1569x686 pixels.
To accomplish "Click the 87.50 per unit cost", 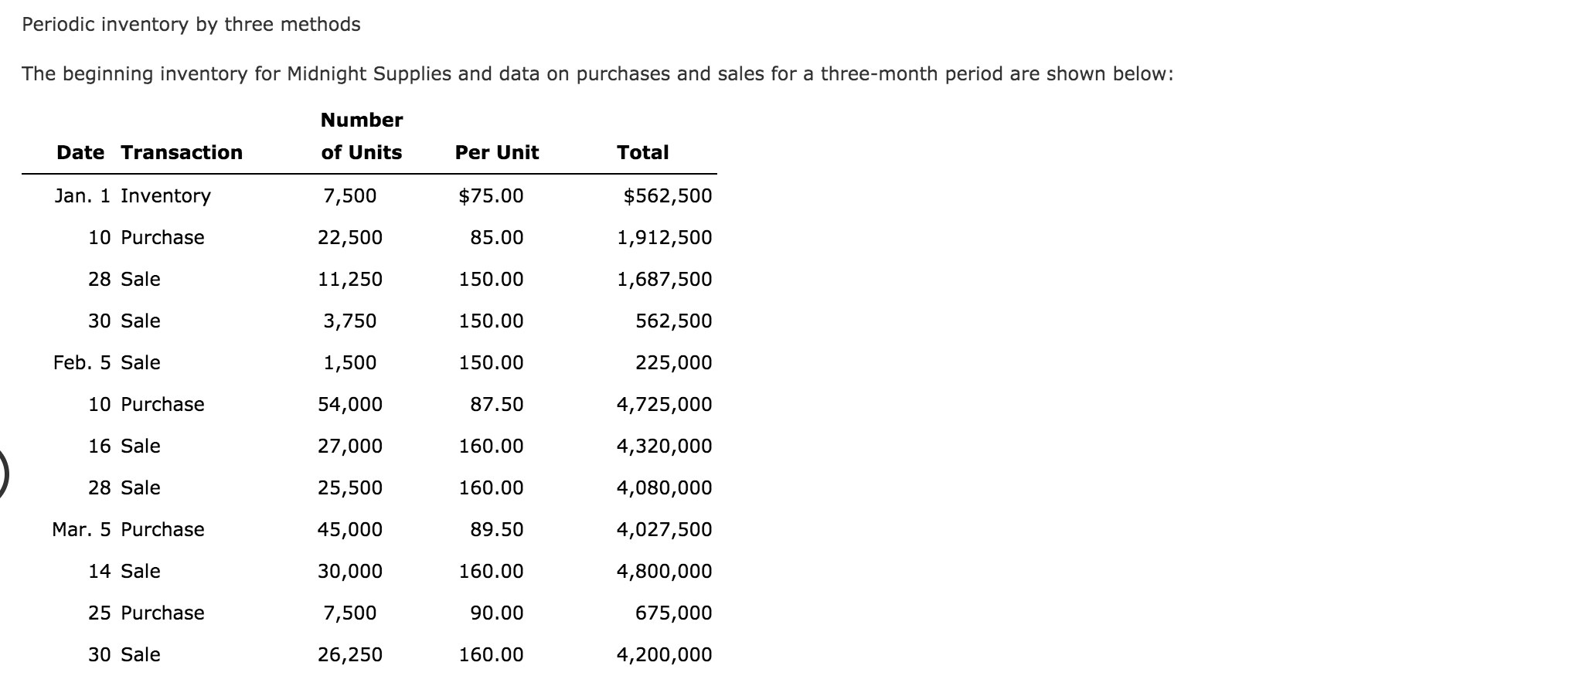I will [496, 404].
